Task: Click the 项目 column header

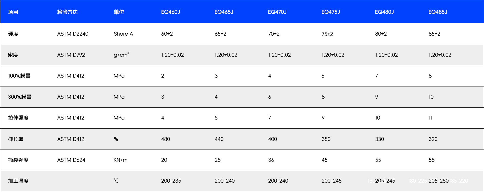Action: tap(13, 12)
